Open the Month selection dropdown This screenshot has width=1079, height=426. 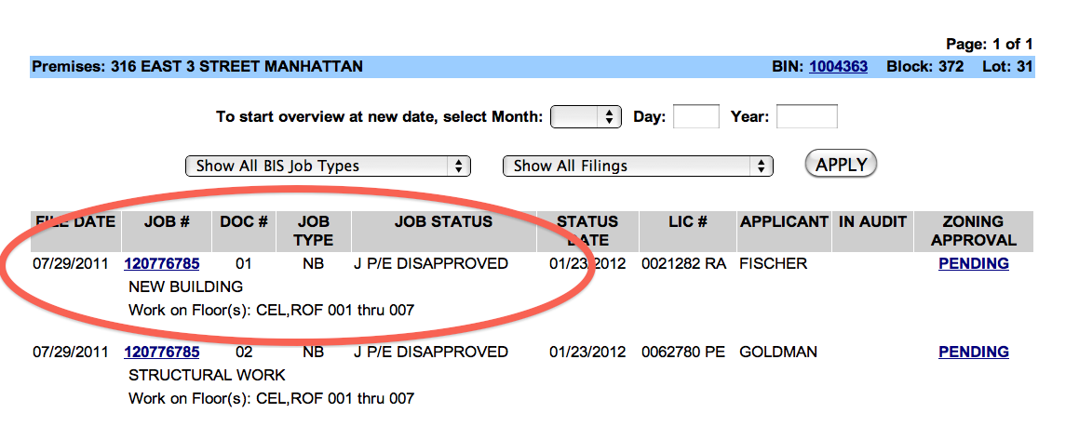click(586, 117)
